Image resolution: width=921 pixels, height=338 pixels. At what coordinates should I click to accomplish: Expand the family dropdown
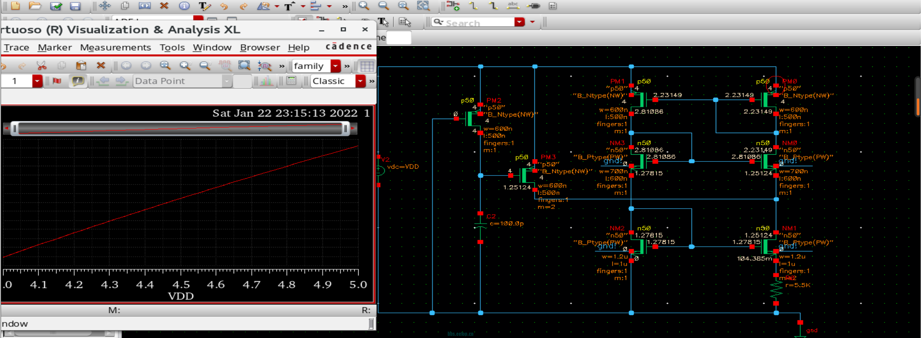click(336, 66)
